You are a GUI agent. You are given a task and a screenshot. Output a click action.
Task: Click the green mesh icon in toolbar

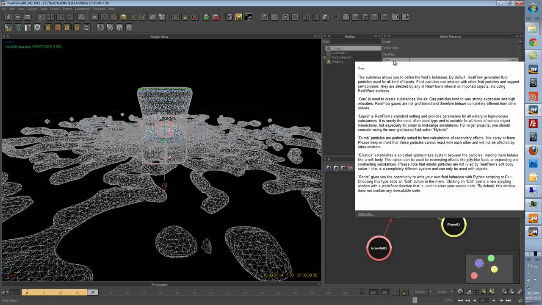coord(133,17)
